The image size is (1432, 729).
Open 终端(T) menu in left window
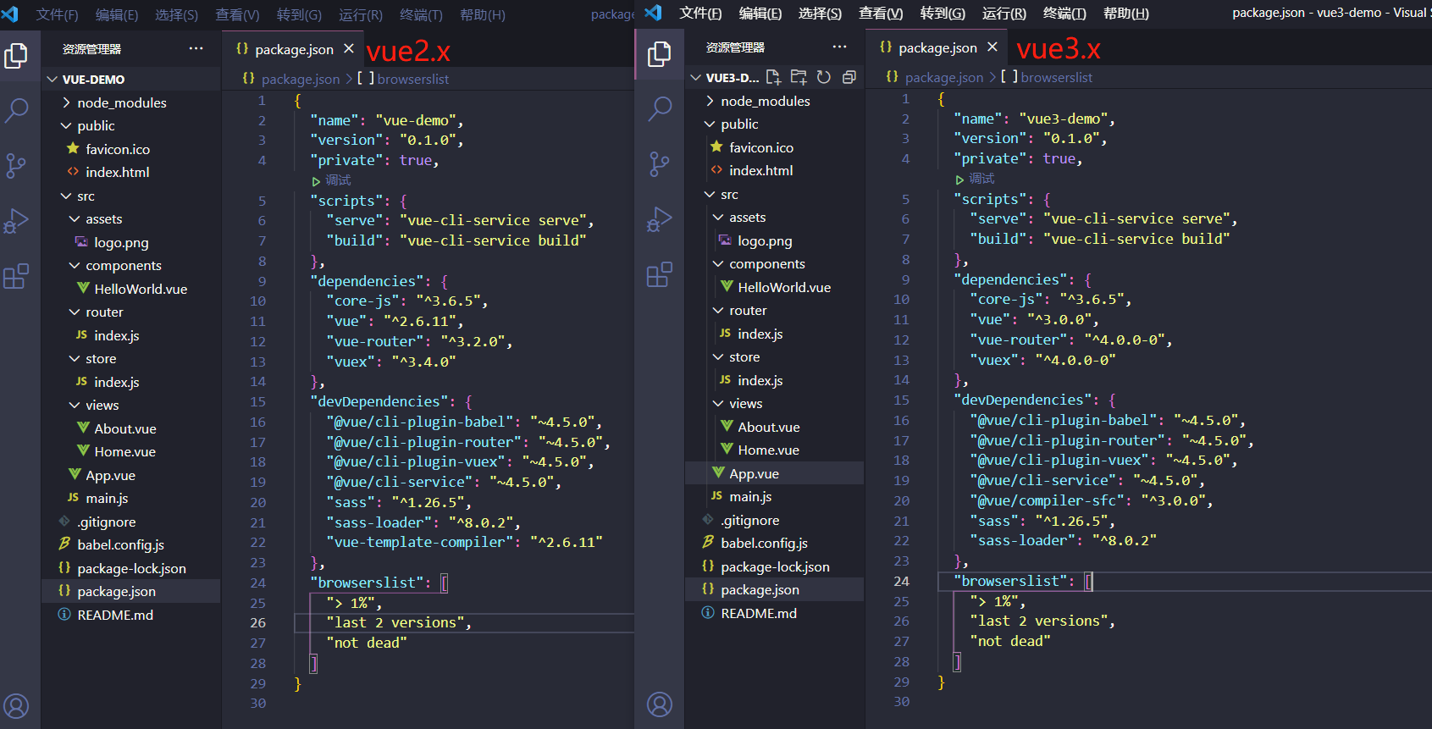(421, 15)
